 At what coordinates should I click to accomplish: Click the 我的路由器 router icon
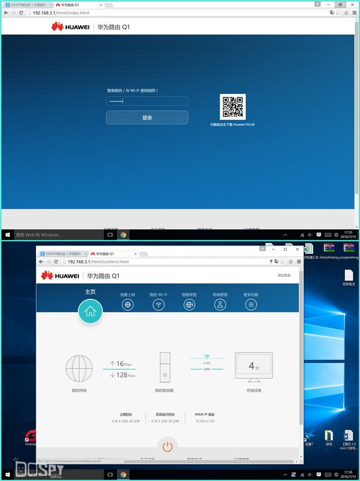(165, 367)
